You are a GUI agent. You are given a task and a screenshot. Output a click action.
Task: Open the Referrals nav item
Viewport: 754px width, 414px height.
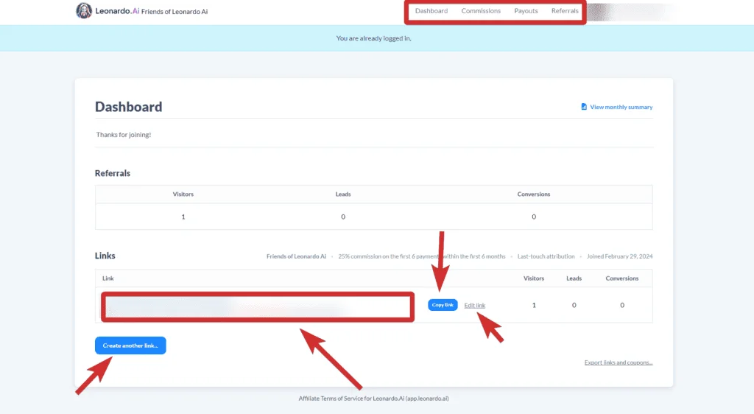pyautogui.click(x=565, y=11)
